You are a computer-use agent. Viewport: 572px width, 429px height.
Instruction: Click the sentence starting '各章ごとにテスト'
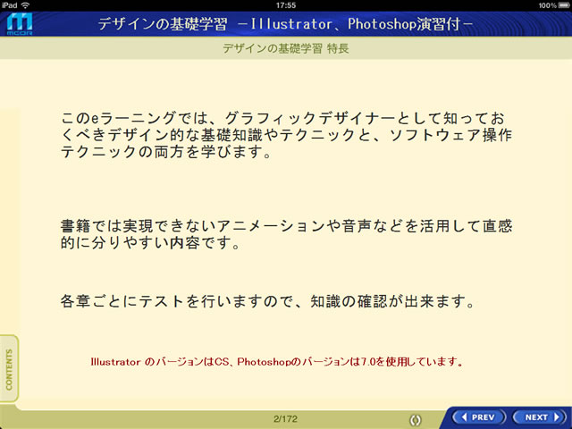(x=268, y=302)
